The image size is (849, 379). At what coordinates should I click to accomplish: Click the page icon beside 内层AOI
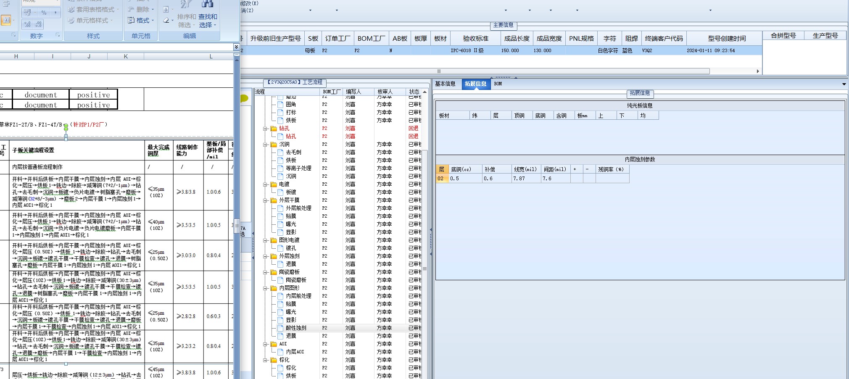click(280, 352)
